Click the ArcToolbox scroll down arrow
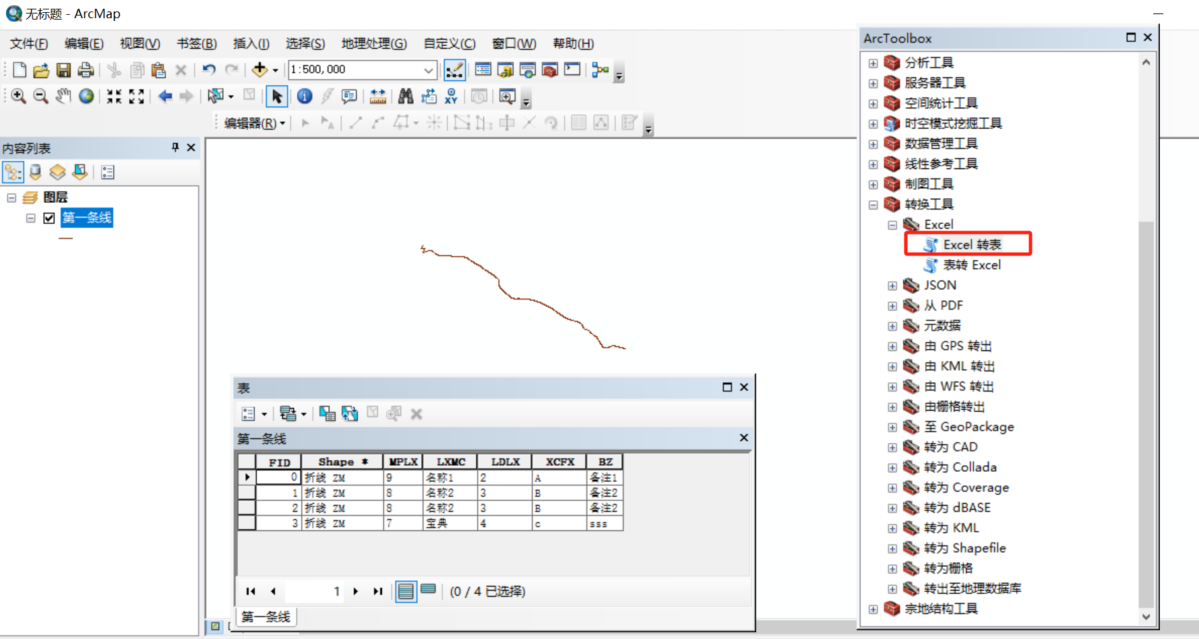 coord(1146,616)
